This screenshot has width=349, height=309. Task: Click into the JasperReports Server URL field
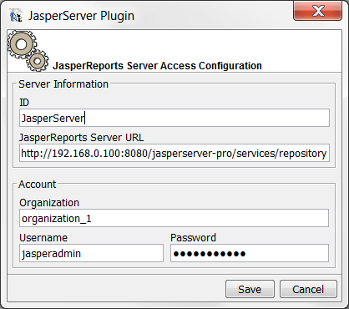point(174,153)
